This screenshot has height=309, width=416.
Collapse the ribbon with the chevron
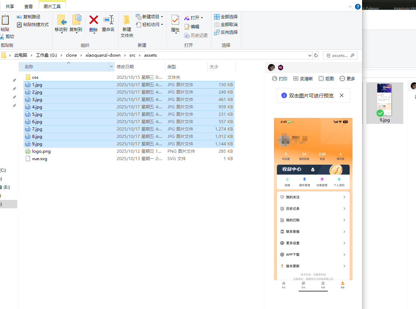point(350,7)
